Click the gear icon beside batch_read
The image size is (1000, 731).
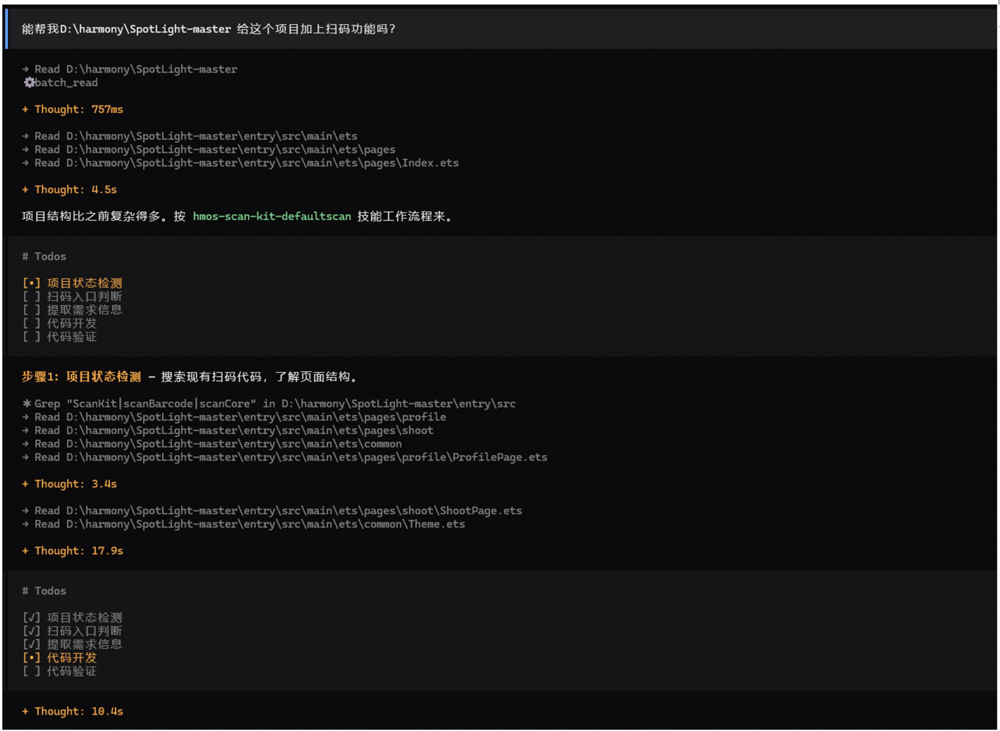pos(29,82)
